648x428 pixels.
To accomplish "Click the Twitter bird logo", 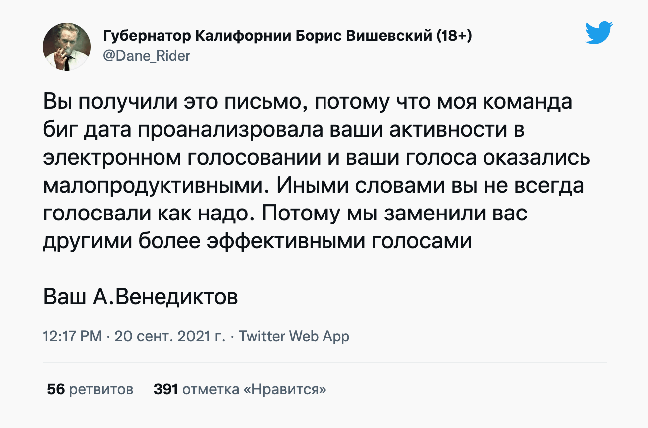I will click(599, 33).
